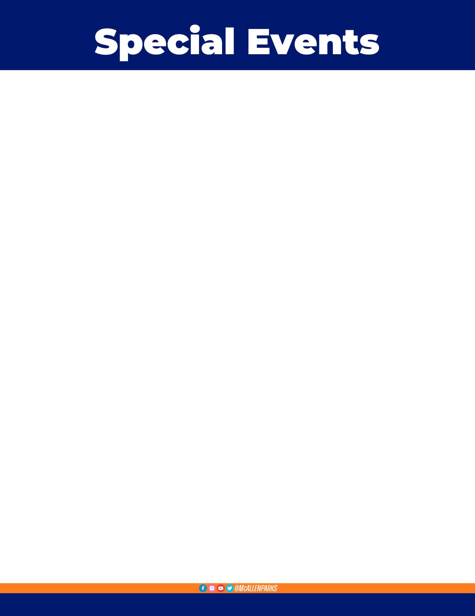Click the blank white content area
This screenshot has height=616, width=475.
coord(237,327)
